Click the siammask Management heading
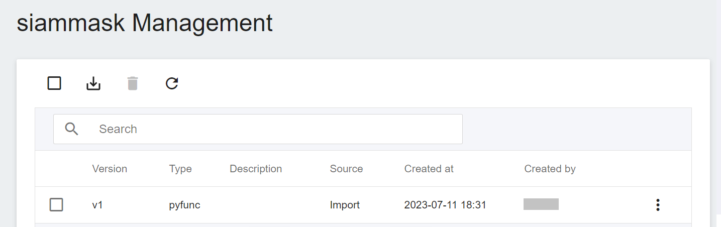The height and width of the screenshot is (227, 721). coord(145,23)
